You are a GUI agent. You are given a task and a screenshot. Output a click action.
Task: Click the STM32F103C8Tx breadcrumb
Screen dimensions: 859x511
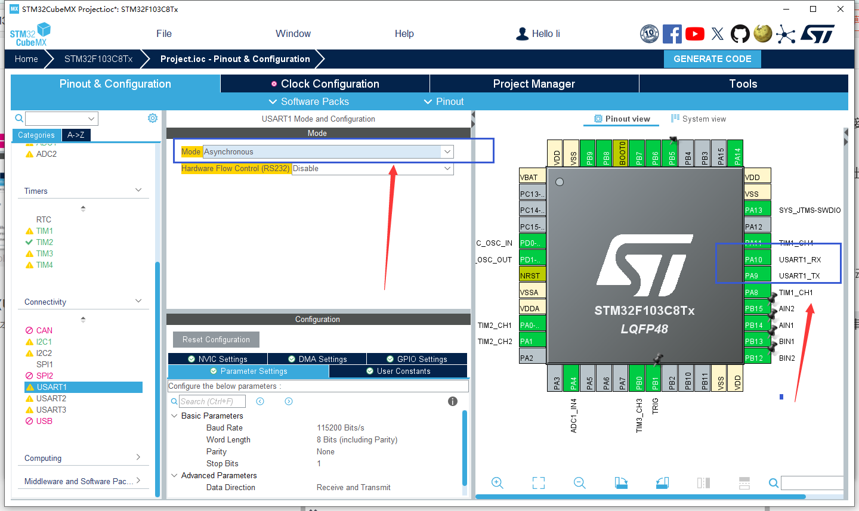(98, 58)
